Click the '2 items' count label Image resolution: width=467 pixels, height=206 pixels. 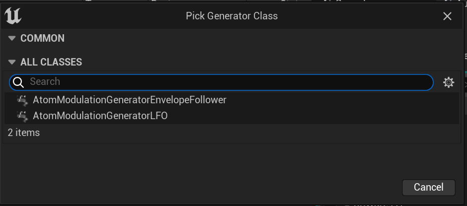[24, 133]
